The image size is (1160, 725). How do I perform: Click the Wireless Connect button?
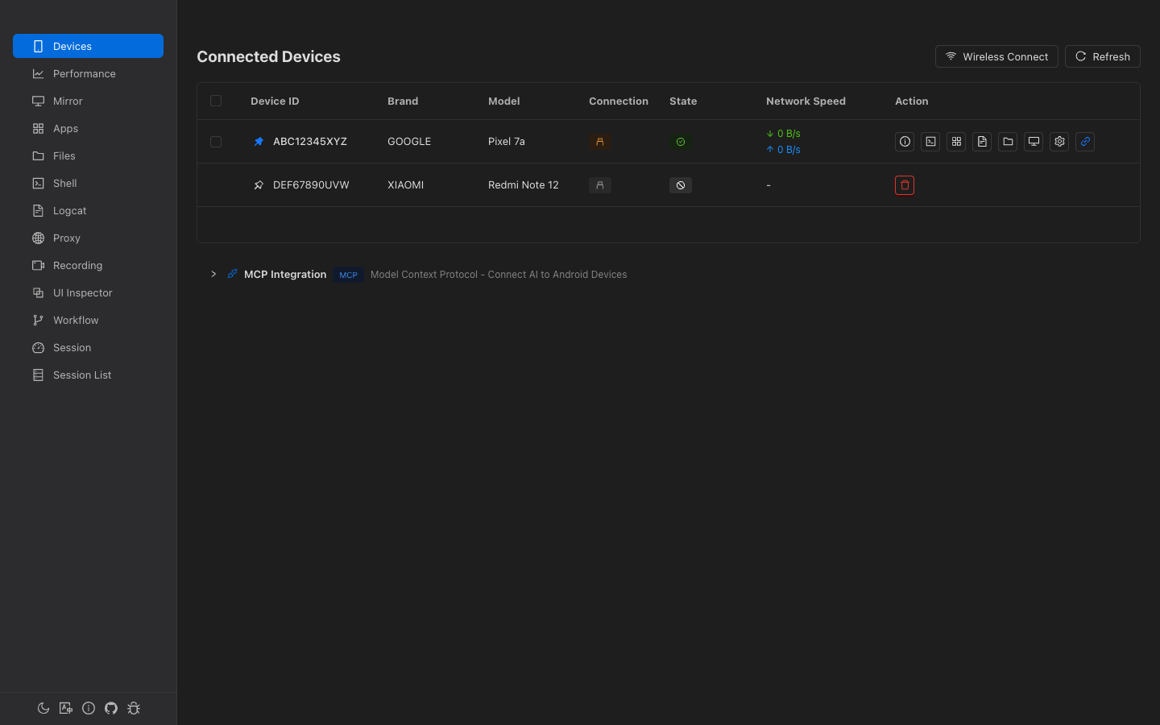(x=996, y=56)
